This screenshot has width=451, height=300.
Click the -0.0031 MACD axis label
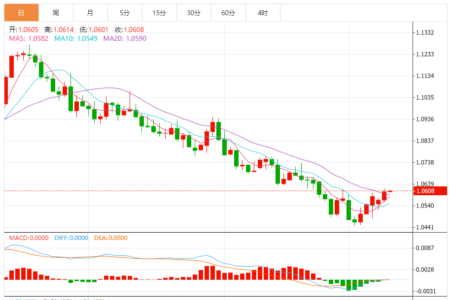[x=425, y=291]
